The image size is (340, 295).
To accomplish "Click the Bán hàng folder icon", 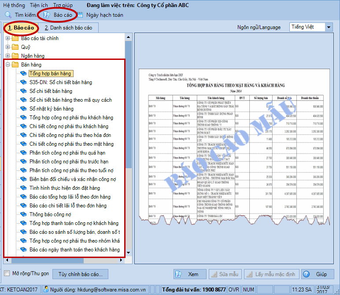I will pyautogui.click(x=15, y=65).
